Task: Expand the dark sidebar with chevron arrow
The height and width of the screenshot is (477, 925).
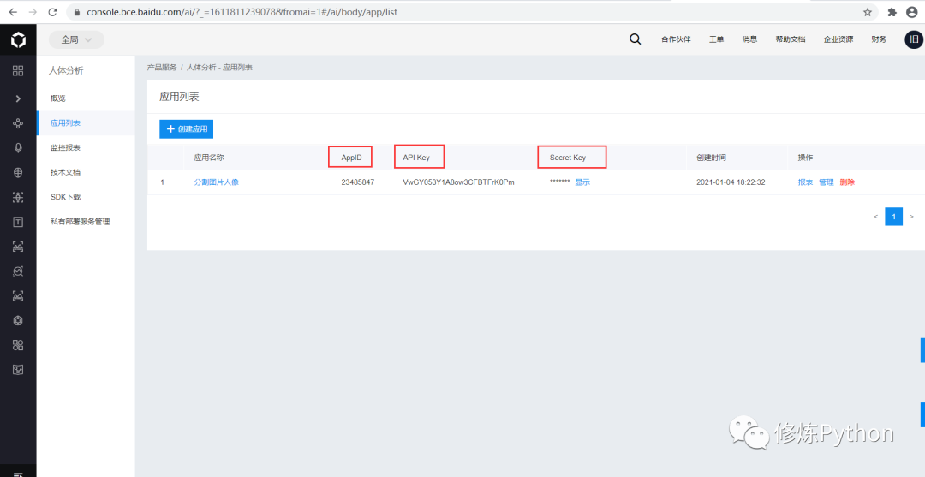Action: tap(18, 98)
